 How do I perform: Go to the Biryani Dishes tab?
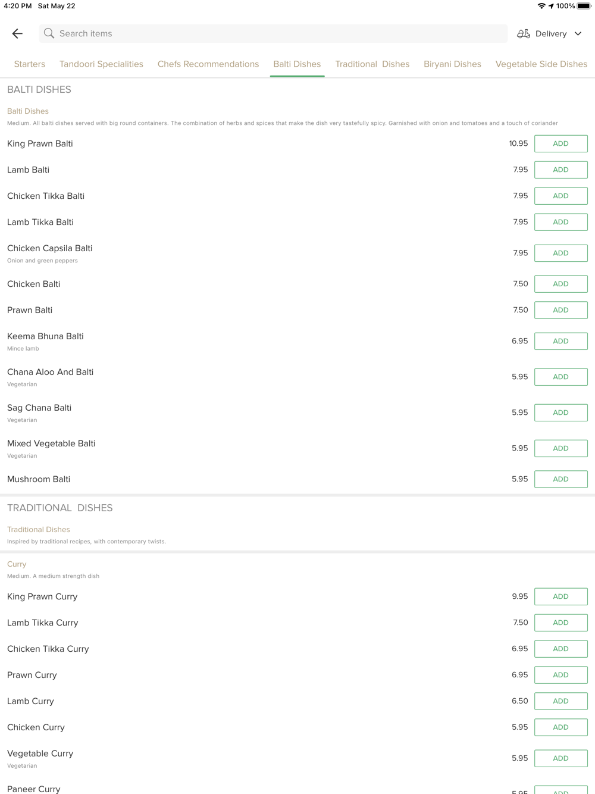pyautogui.click(x=452, y=64)
